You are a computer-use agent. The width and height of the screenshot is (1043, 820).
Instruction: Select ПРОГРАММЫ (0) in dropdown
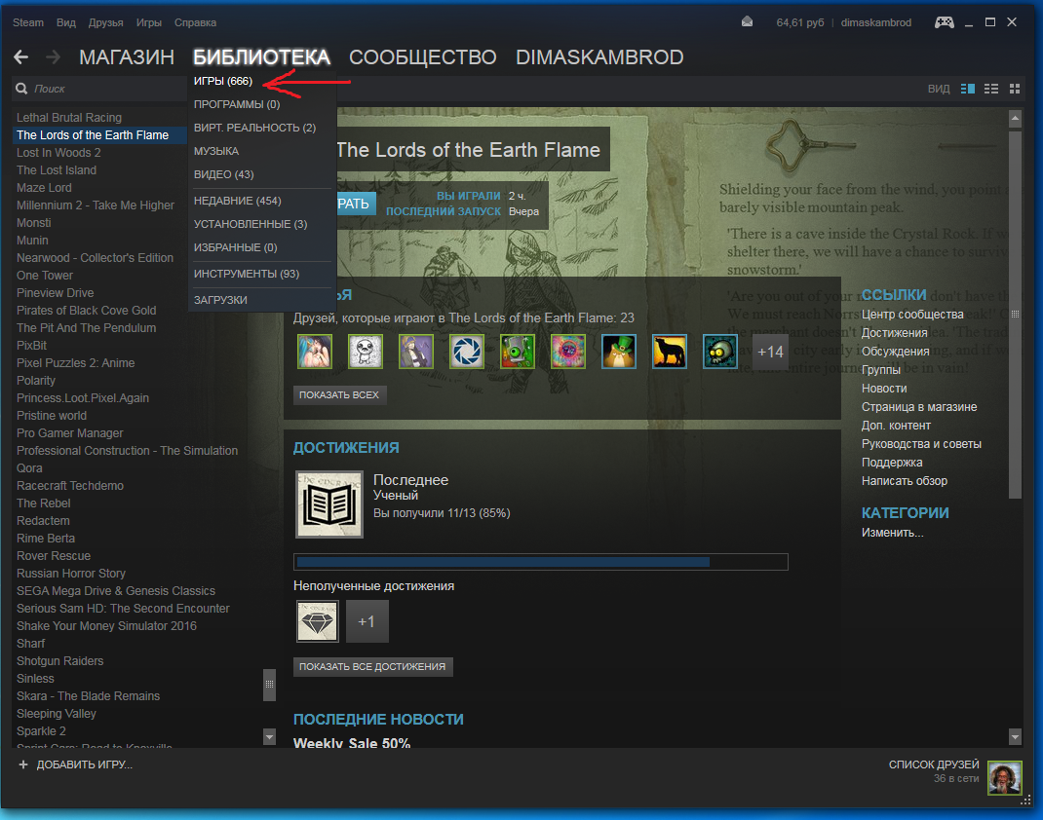point(237,104)
